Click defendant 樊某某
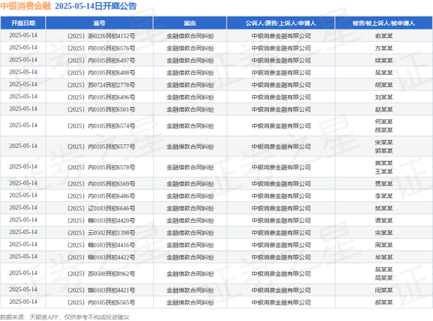 (x=384, y=208)
